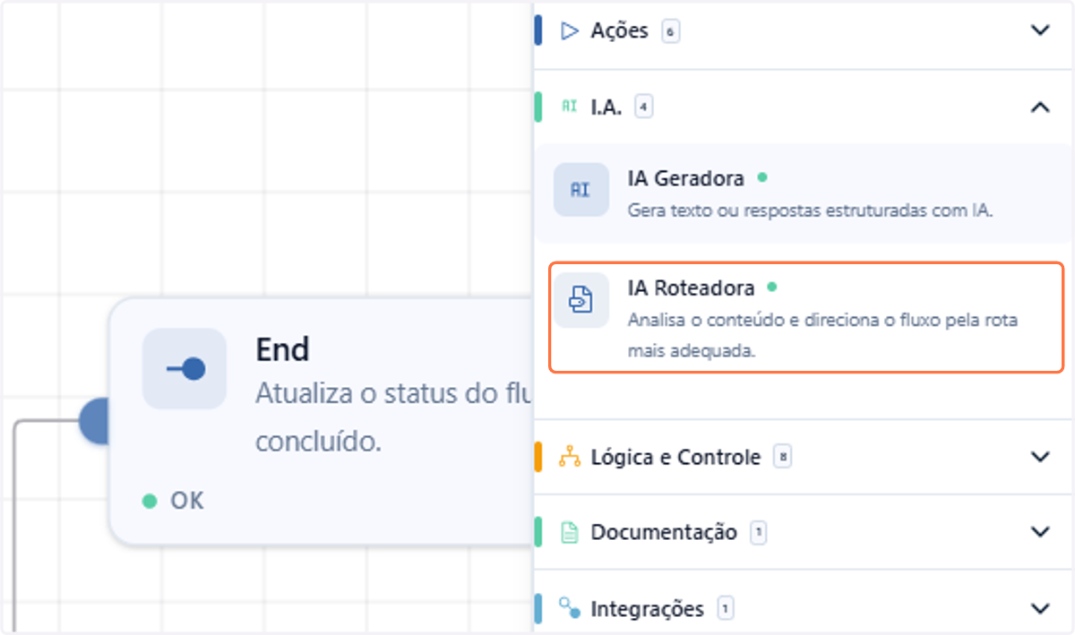Click the Ações count badge 6
Image resolution: width=1075 pixels, height=635 pixels.
[670, 32]
